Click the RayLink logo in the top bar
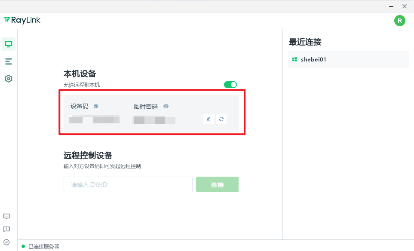This screenshot has height=251, width=414. [21, 20]
